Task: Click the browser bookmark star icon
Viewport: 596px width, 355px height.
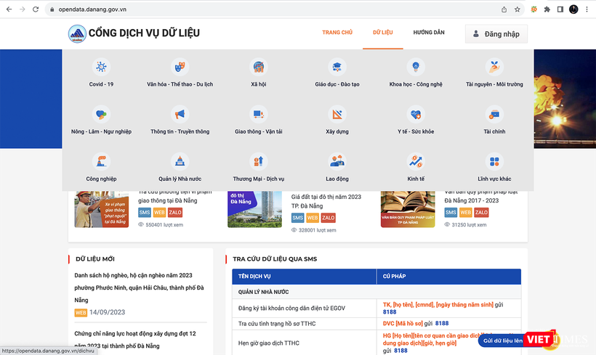Action: point(518,9)
